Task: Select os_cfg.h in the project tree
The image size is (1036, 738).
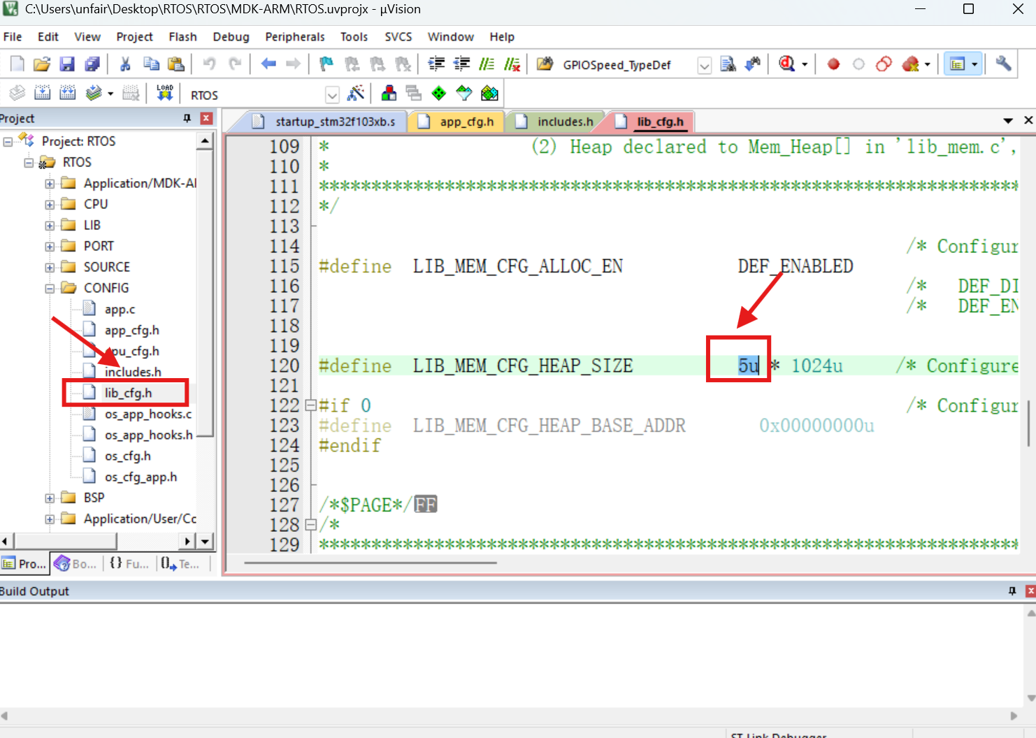Action: point(127,456)
